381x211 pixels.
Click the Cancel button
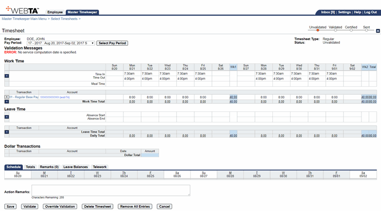point(164,206)
